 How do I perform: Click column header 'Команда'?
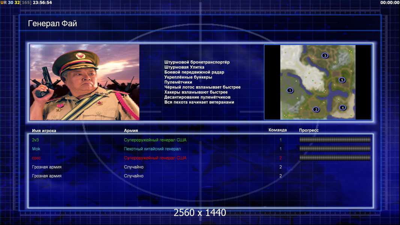pos(278,130)
